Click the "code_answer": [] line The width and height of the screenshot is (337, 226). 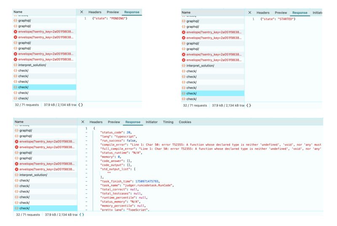(x=116, y=161)
